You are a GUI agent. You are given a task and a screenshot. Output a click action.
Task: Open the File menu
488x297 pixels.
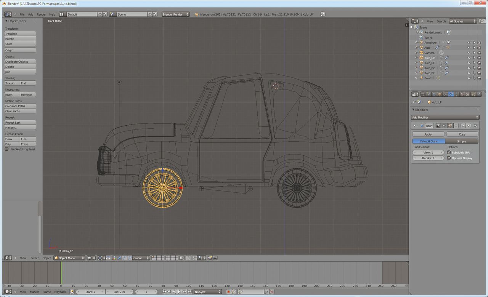(22, 14)
